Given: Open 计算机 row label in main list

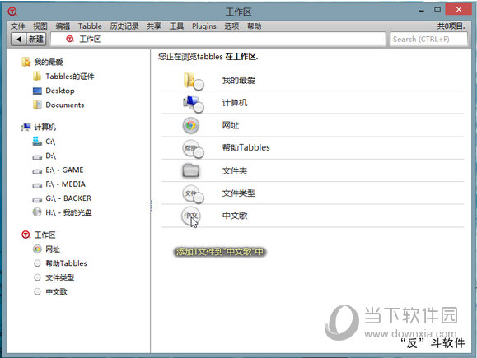Looking at the screenshot, I should click(235, 103).
